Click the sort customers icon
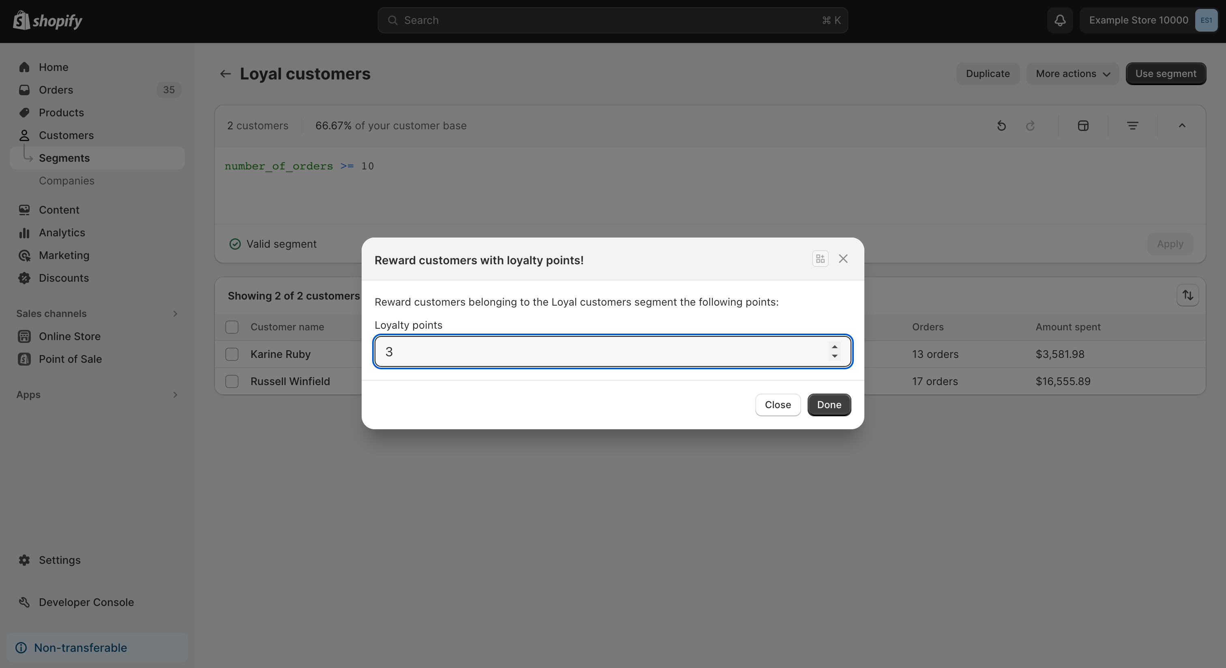The image size is (1226, 668). (x=1188, y=295)
